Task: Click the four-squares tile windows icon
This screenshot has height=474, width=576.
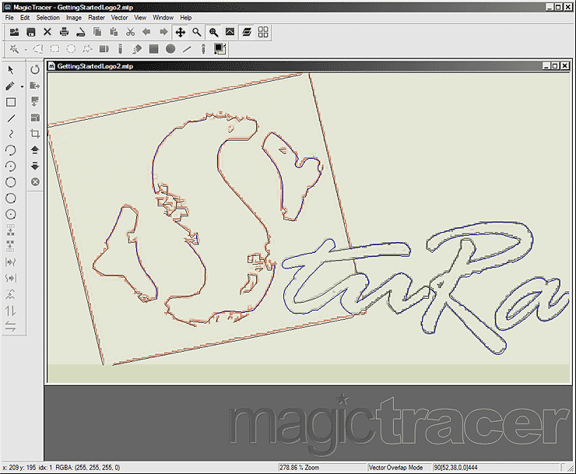Action: pyautogui.click(x=263, y=33)
